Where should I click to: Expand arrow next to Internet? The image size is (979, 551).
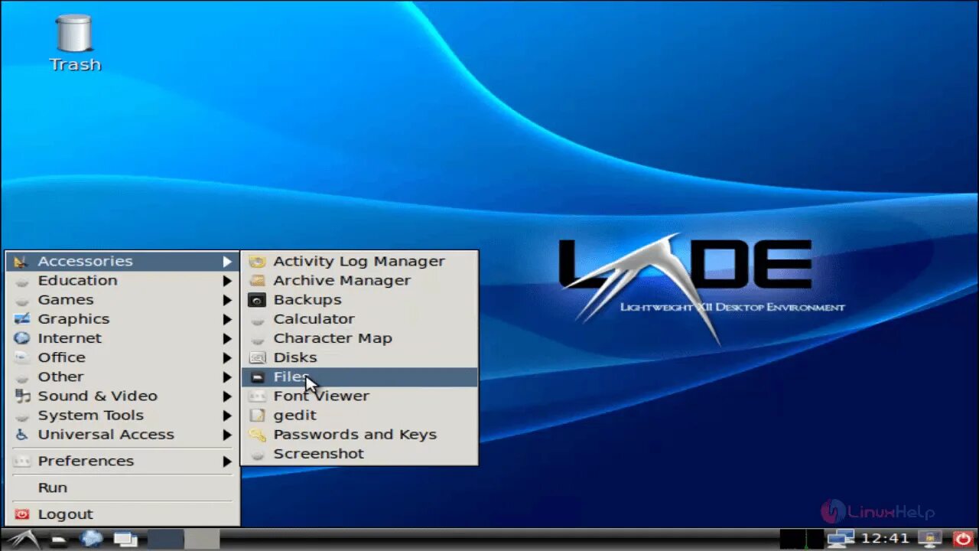[x=227, y=338]
